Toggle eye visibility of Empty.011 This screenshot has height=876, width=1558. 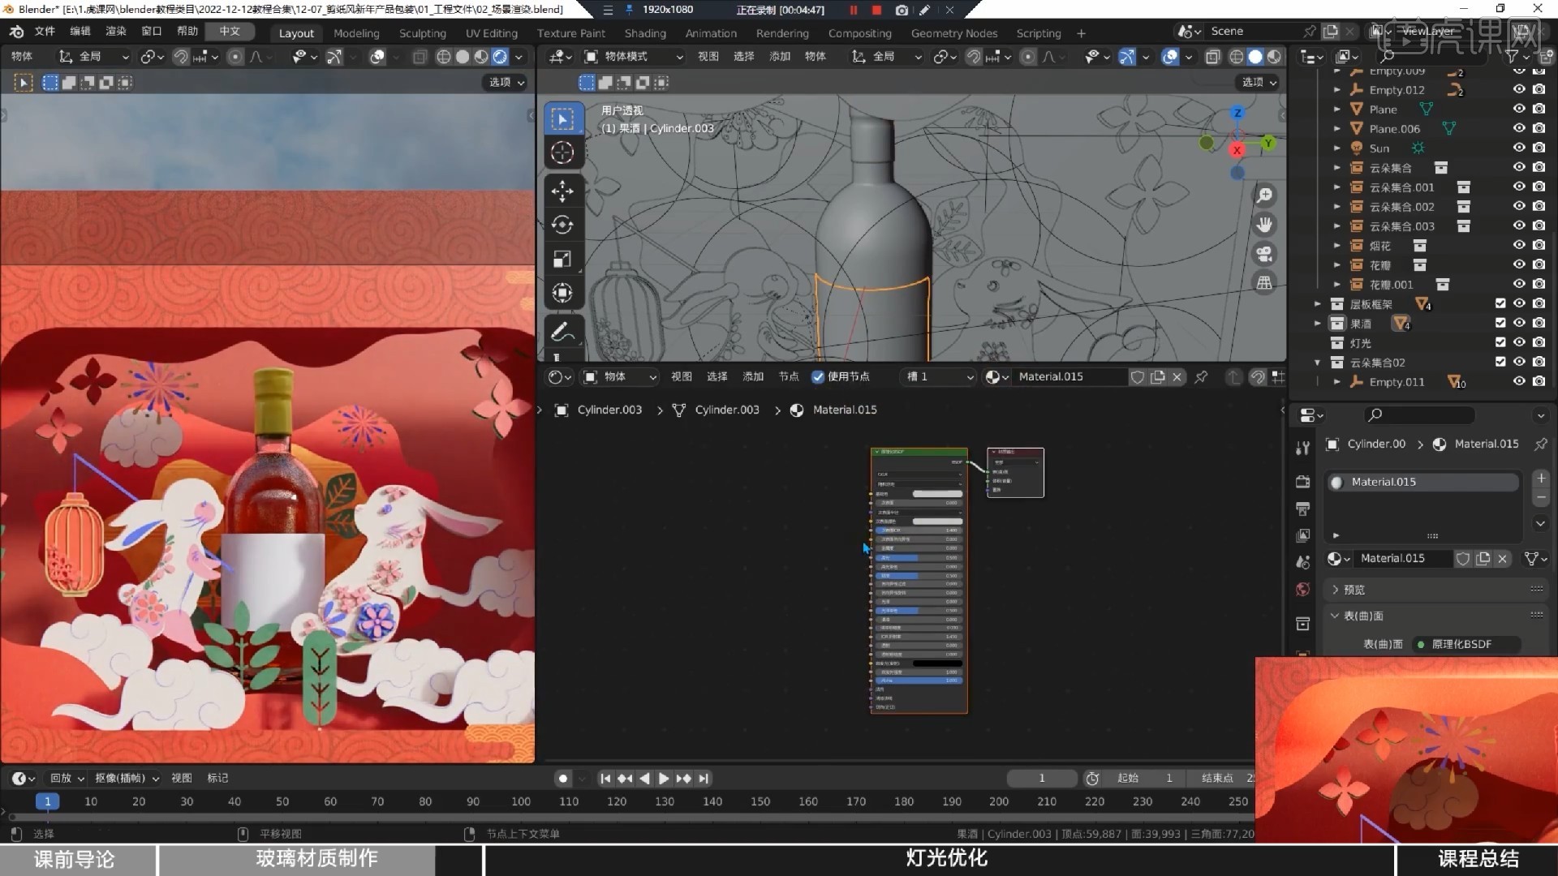tap(1519, 381)
